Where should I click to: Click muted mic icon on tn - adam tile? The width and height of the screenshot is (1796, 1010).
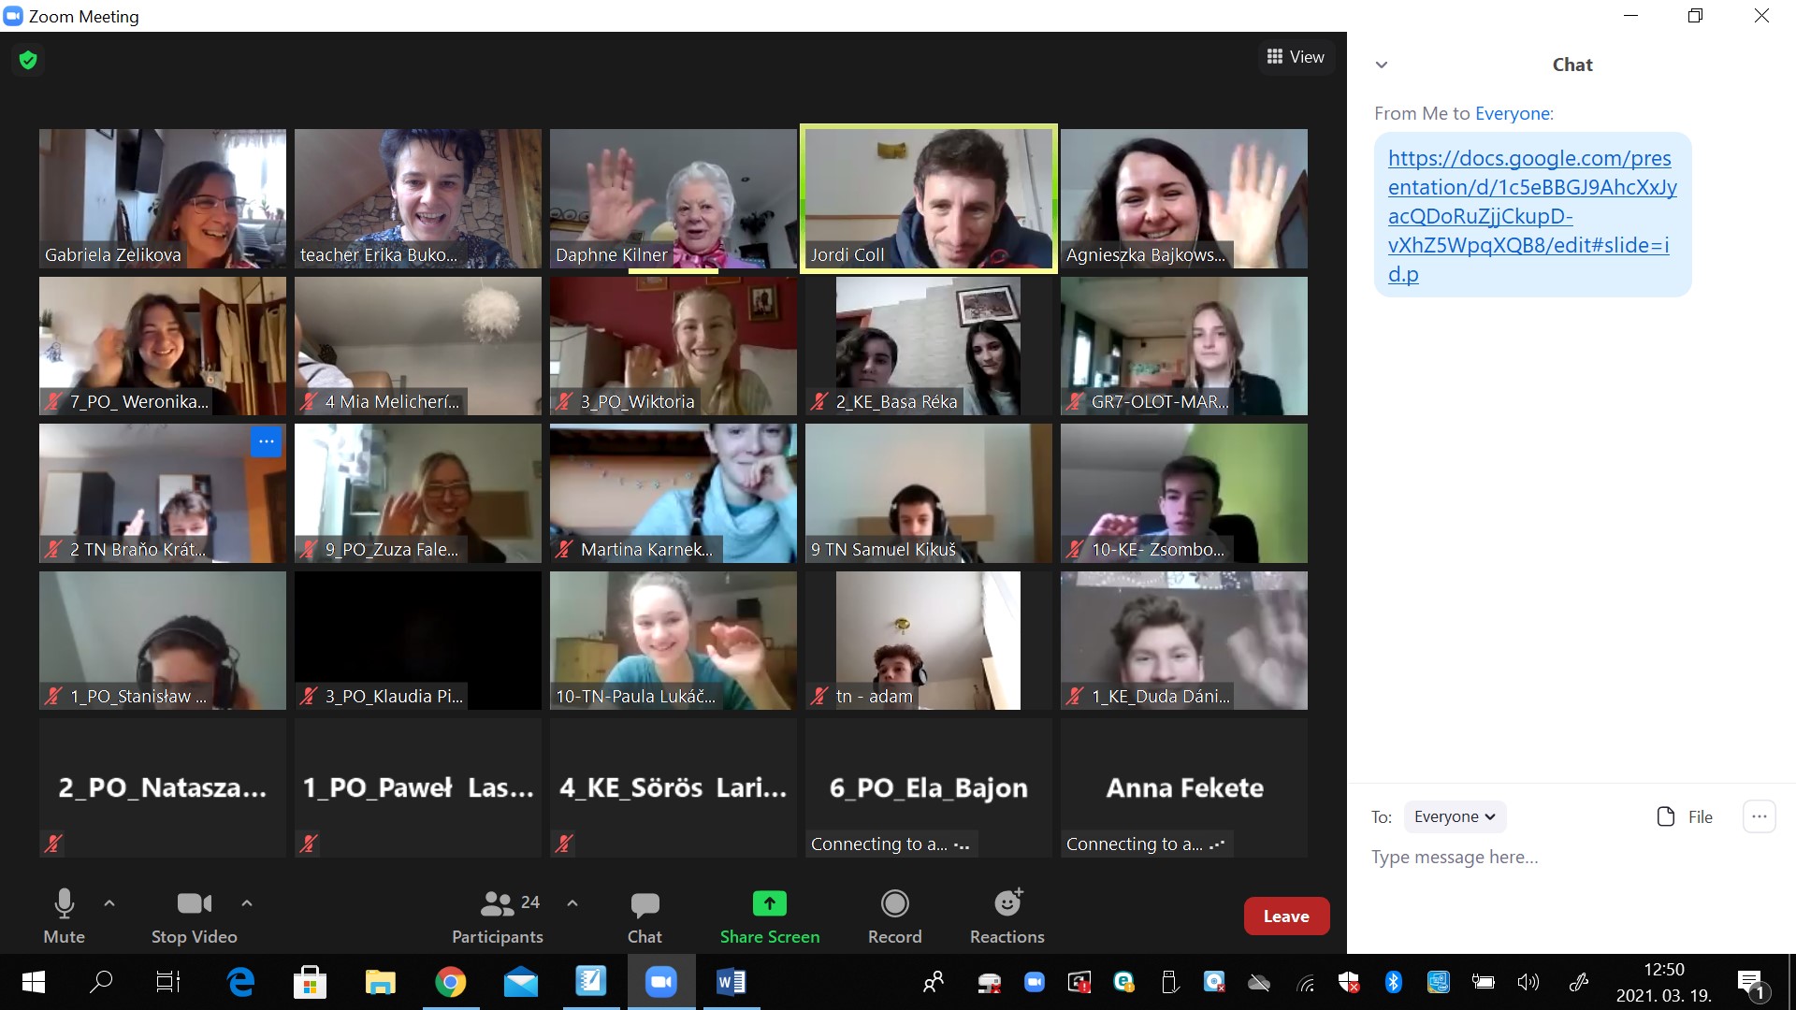(819, 696)
